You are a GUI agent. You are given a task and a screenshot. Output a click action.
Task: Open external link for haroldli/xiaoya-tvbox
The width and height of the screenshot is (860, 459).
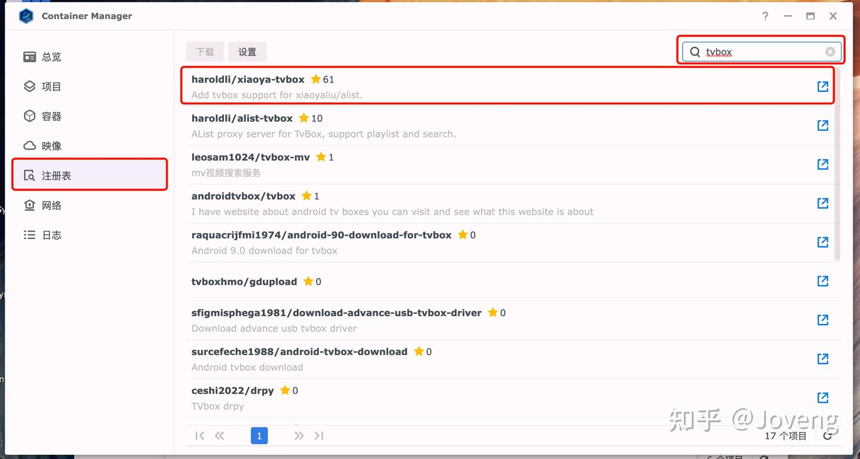coord(823,87)
